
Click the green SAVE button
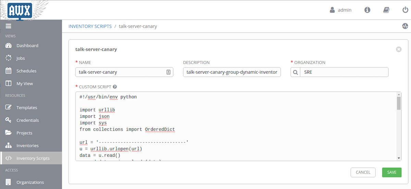click(x=392, y=172)
